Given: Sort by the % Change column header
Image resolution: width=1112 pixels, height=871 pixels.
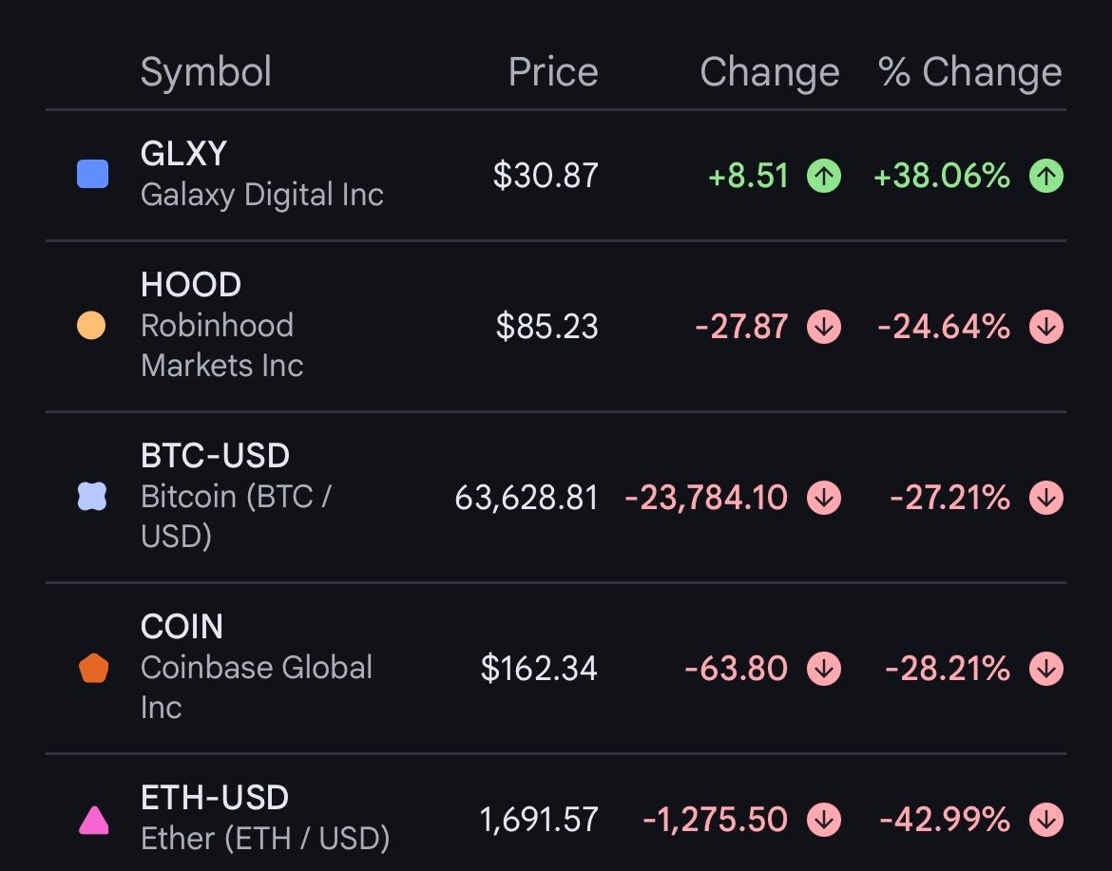Looking at the screenshot, I should (x=970, y=72).
